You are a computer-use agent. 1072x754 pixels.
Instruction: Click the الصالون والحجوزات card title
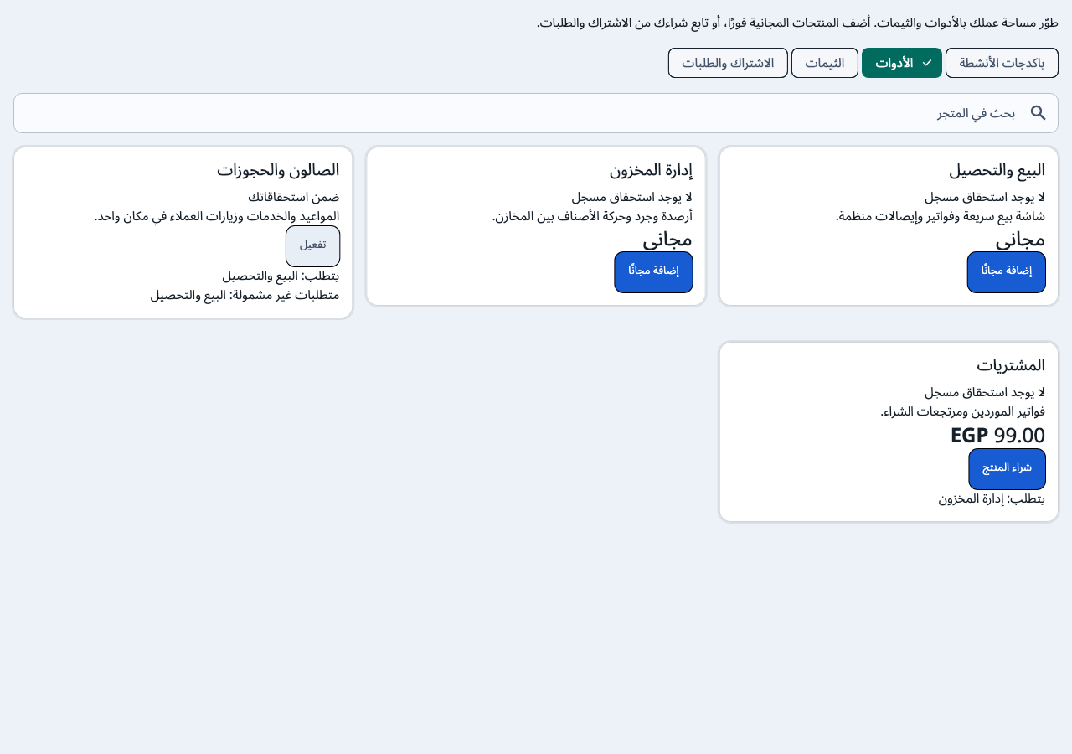pos(278,170)
